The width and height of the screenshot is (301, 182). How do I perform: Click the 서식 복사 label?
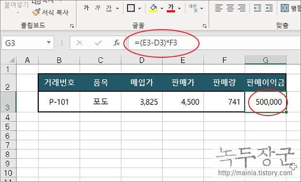[x=55, y=13]
